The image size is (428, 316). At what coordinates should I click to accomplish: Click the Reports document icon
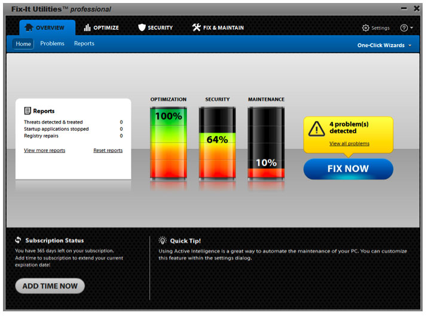(x=27, y=111)
